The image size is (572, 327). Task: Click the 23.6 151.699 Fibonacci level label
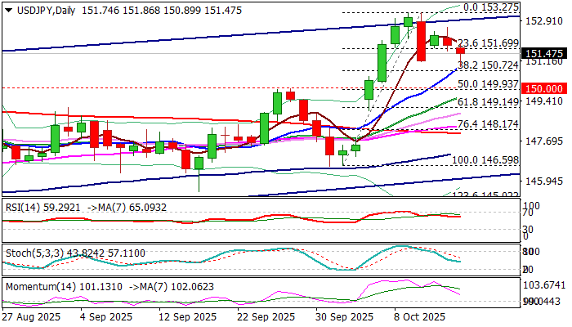(x=487, y=43)
